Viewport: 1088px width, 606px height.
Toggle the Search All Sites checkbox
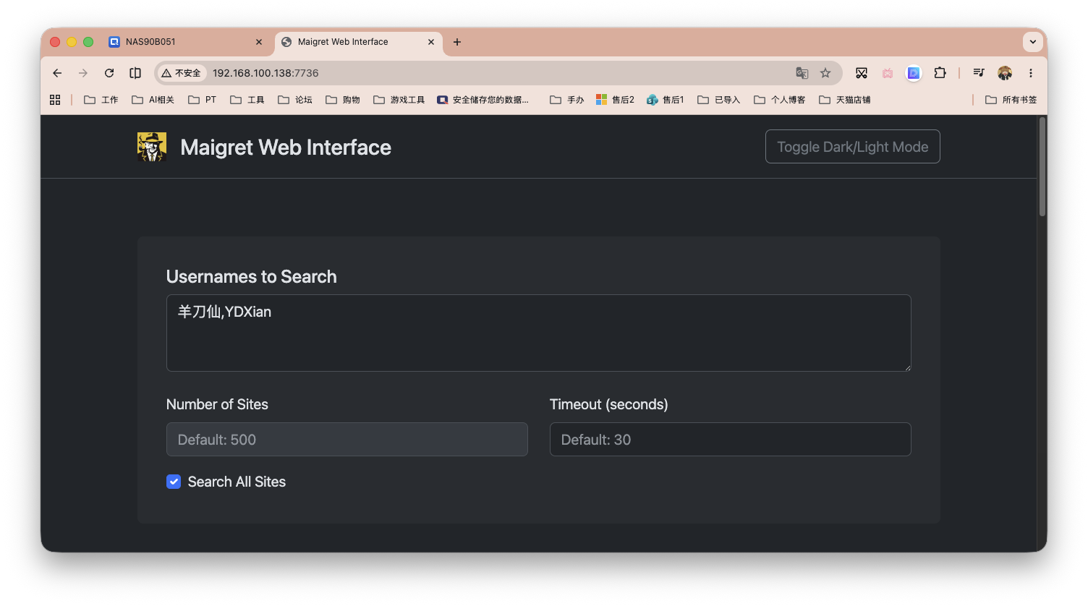174,482
